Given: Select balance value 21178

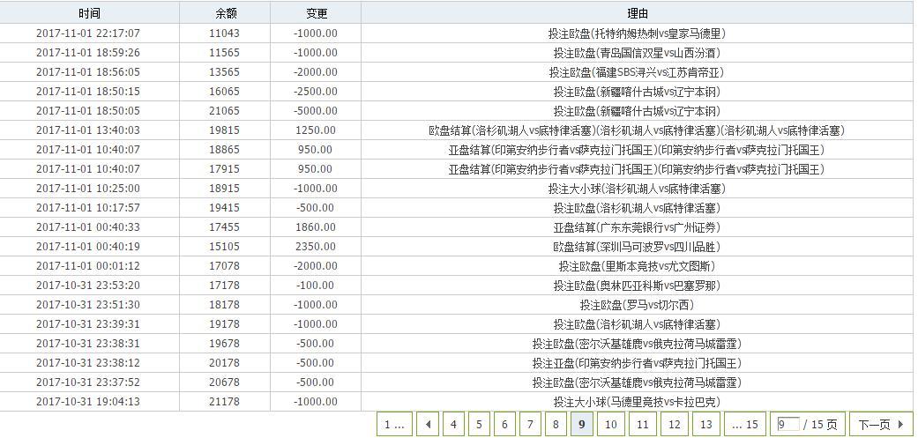Looking at the screenshot, I should click(224, 402).
